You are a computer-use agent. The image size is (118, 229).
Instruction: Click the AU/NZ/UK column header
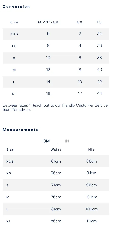point(48,22)
